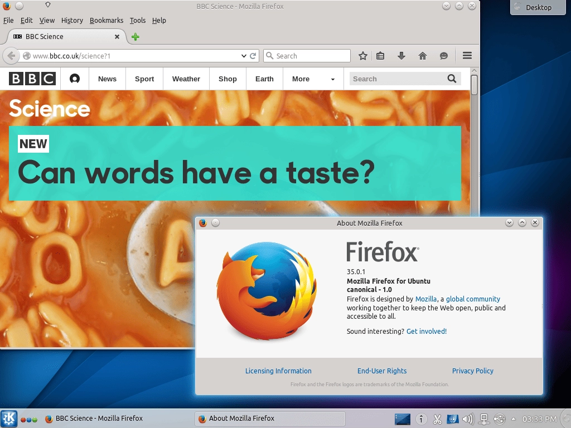Open BBC Earth link

pos(264,79)
